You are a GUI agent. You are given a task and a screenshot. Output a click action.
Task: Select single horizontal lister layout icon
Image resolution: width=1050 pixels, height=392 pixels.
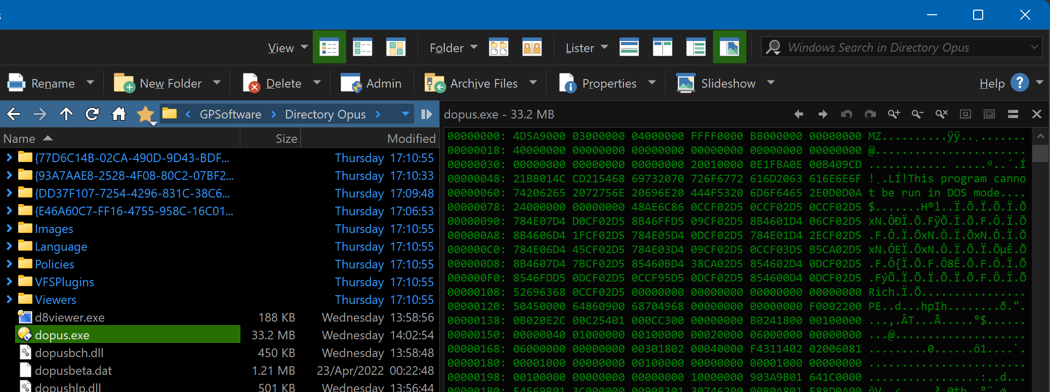629,48
